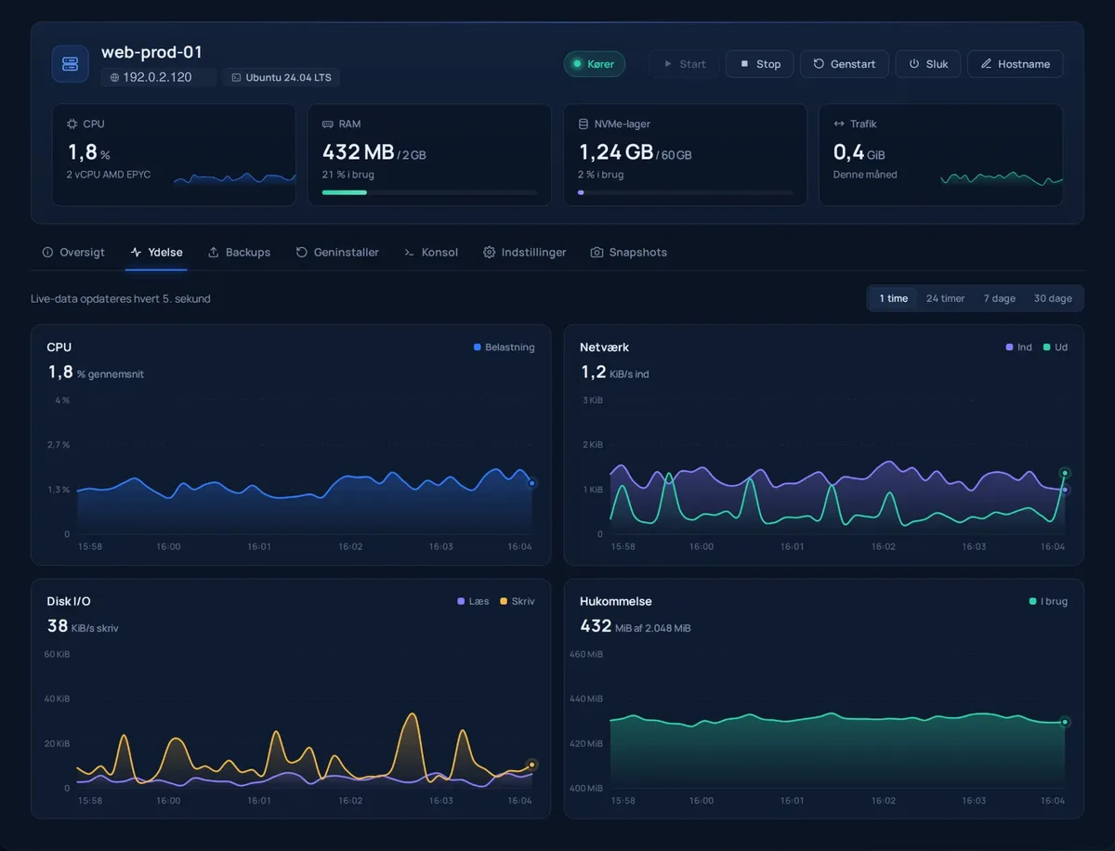
Task: Open the Geninstaller tab
Action: point(337,253)
